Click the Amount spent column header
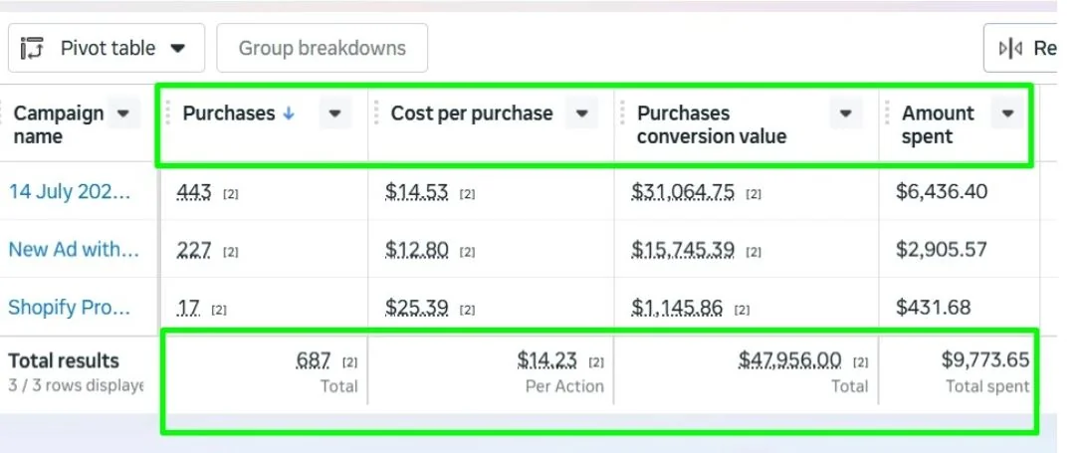This screenshot has height=453, width=1085. click(x=938, y=124)
